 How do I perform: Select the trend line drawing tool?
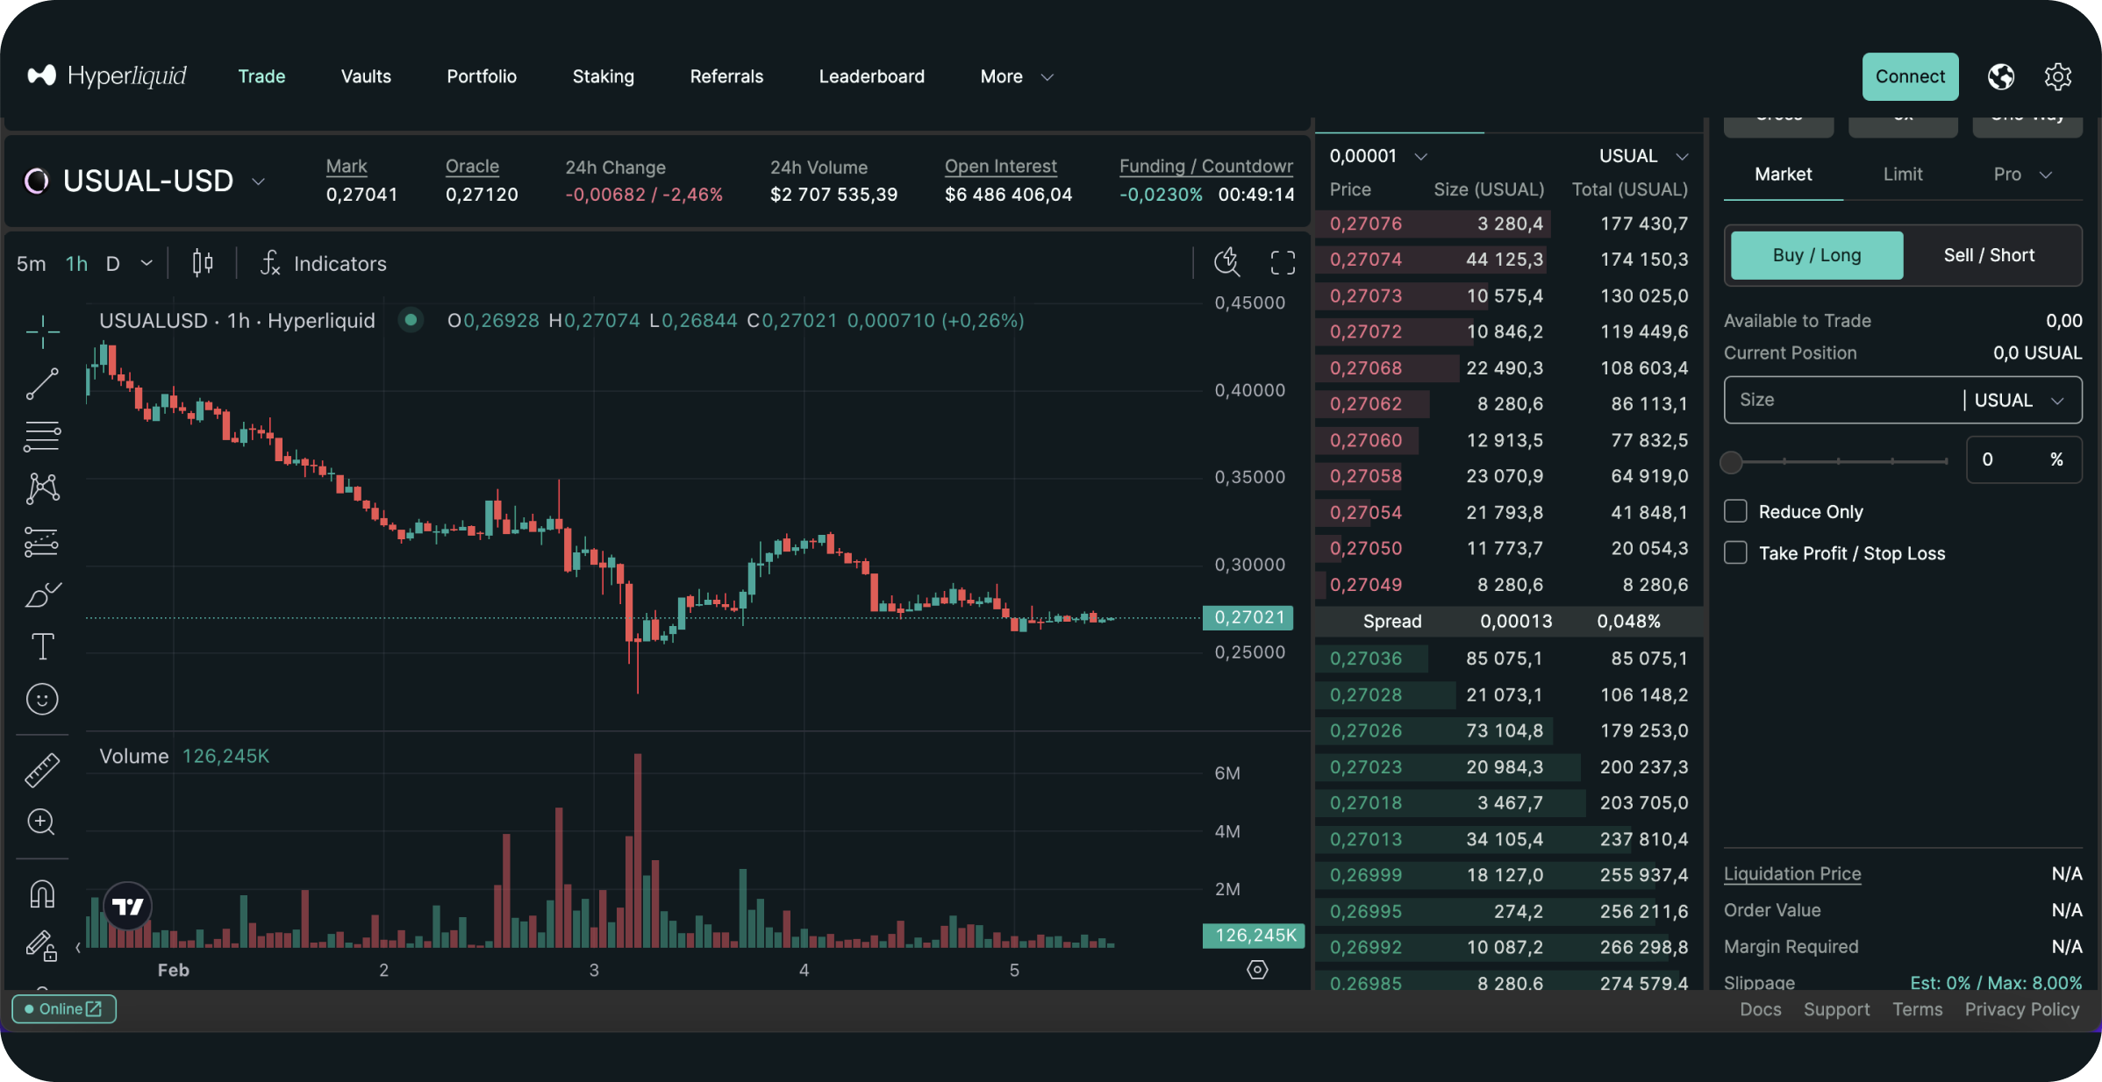pos(42,384)
